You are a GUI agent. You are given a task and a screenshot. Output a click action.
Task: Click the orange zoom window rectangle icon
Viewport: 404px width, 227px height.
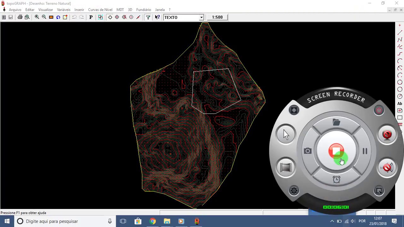51,17
